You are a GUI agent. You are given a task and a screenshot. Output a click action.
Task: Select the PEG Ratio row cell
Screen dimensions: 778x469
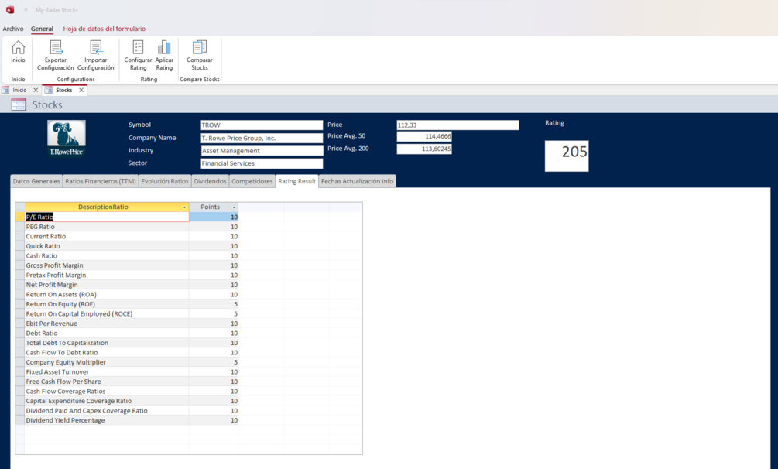point(107,227)
